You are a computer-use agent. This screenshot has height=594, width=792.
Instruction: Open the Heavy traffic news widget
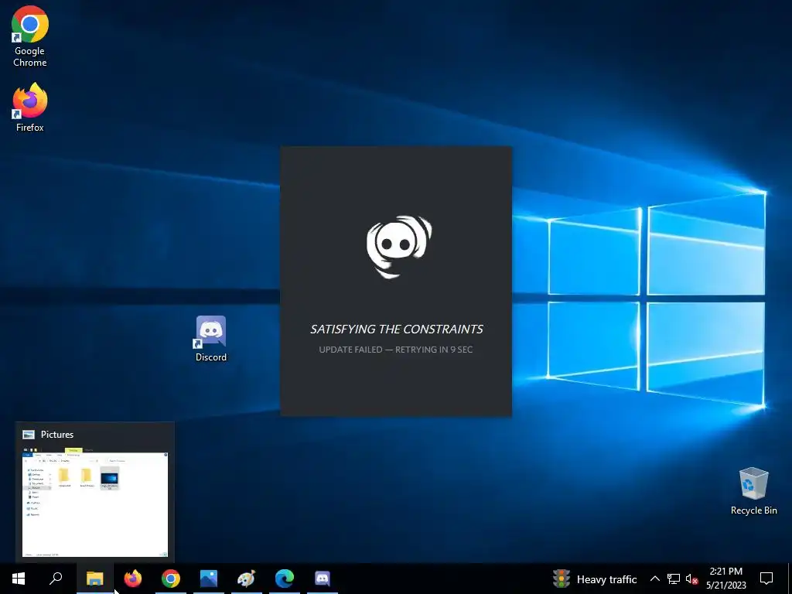click(595, 579)
